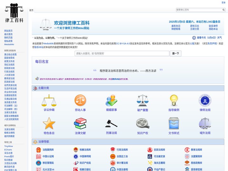The height and width of the screenshot is (171, 228).
Task: Focus the keyword search input field
Action: click(x=122, y=54)
